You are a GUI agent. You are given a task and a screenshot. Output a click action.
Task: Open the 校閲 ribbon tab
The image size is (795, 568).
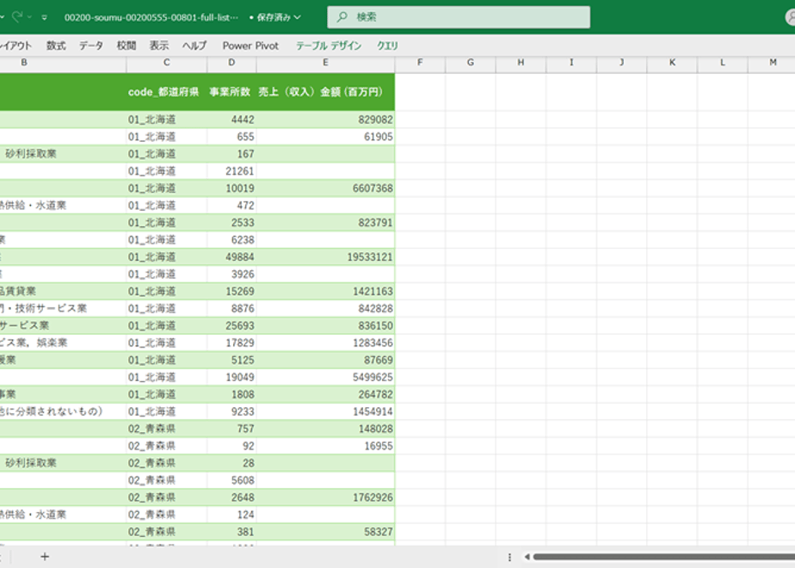click(x=126, y=46)
